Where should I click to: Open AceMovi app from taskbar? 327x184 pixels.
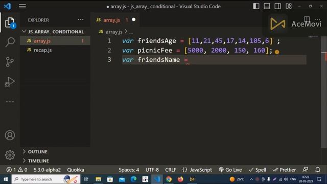(x=192, y=179)
